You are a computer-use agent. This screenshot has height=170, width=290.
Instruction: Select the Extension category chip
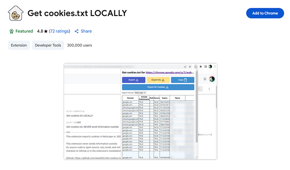pos(19,45)
